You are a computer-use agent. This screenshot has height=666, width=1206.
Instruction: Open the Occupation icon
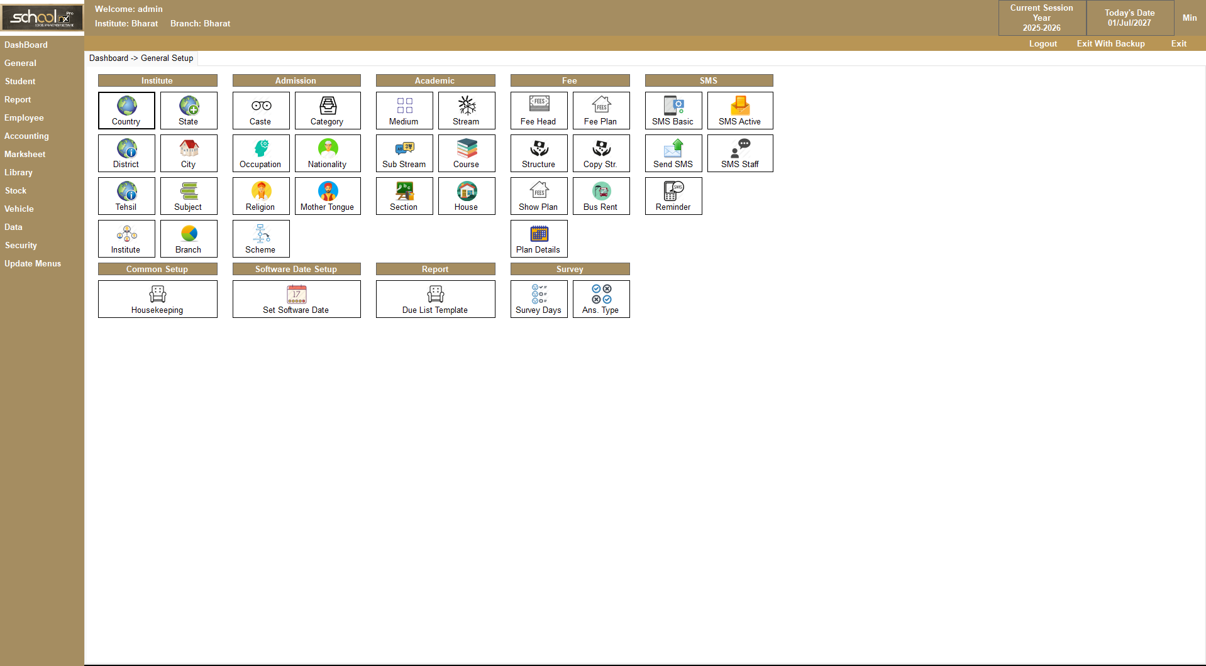point(261,153)
